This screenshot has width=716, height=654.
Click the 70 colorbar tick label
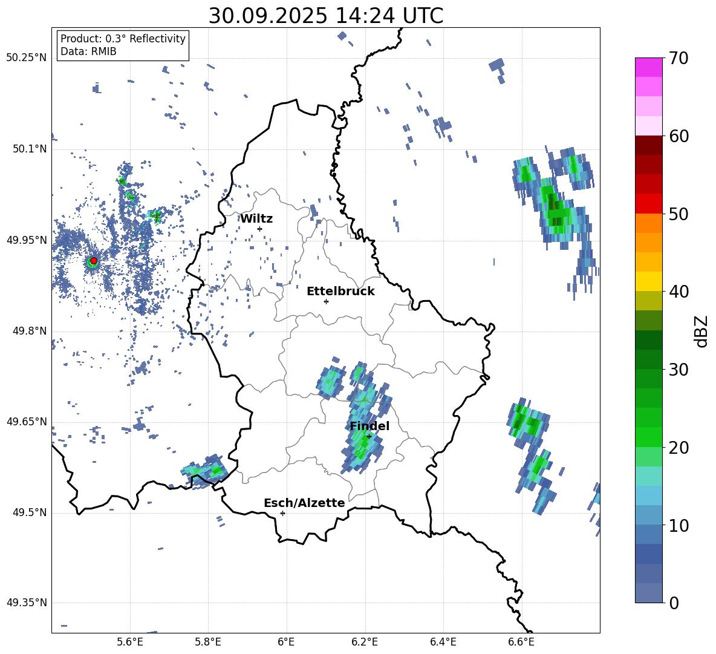point(679,58)
